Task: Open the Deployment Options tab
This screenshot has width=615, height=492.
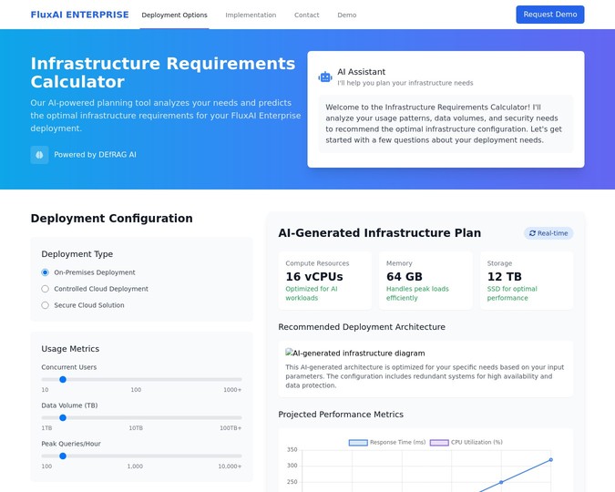Action: 175,15
